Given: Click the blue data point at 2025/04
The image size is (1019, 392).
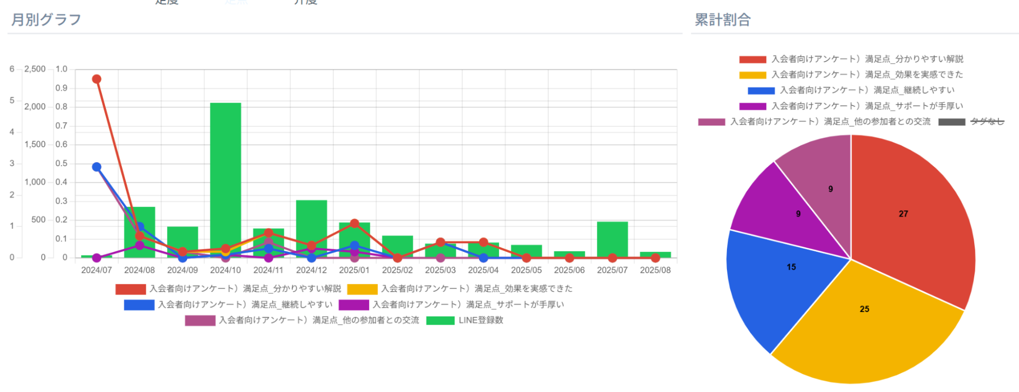Looking at the screenshot, I should click(483, 258).
